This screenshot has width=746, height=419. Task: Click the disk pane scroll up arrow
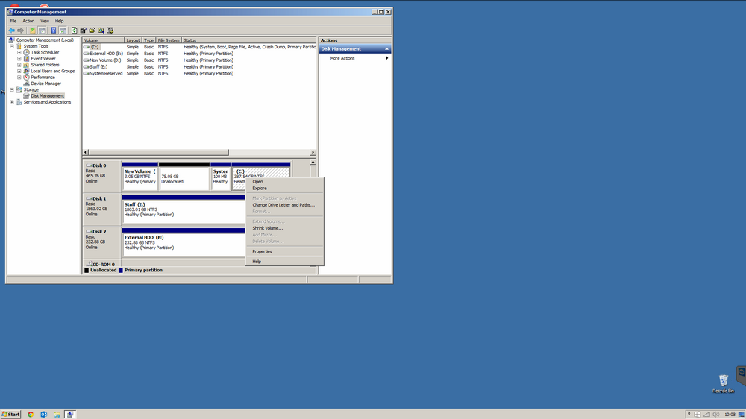point(313,163)
